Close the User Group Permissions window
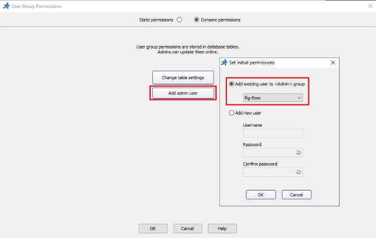Viewport: 376px width, 238px height. pyautogui.click(x=370, y=6)
